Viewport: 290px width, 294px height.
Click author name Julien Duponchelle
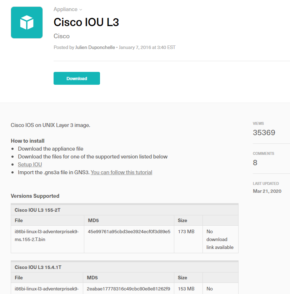[x=95, y=48]
